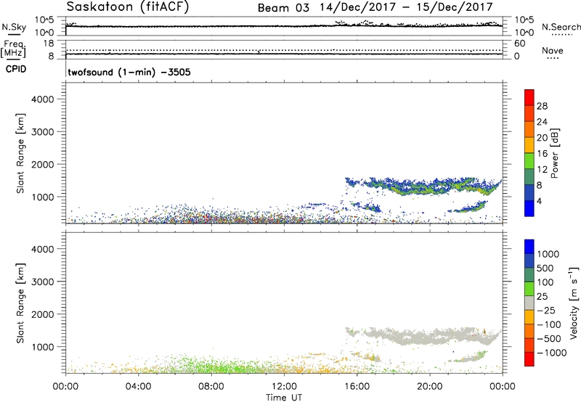Viewport: 581px width, 402px height.
Task: Click the 'N.Search' legend label
Action: [x=561, y=27]
